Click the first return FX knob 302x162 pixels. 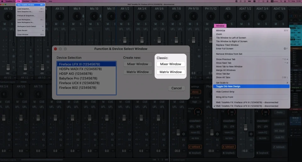[198, 112]
